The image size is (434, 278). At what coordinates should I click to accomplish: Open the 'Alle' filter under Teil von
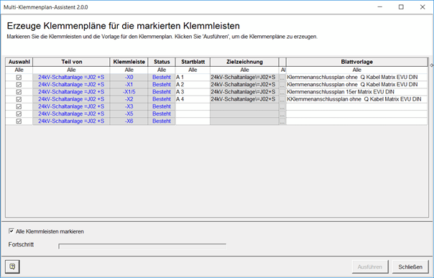click(x=71, y=70)
